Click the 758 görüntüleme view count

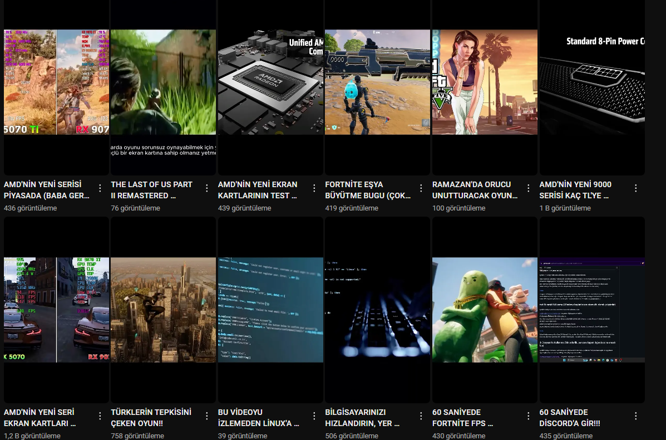coord(137,436)
